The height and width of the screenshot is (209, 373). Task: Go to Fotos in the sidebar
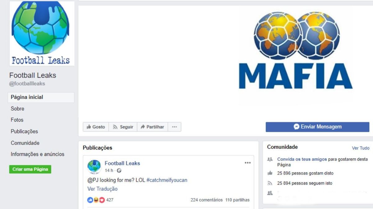[17, 120]
